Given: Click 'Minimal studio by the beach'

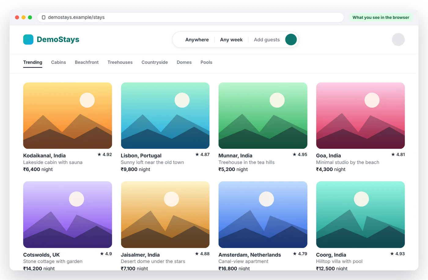Looking at the screenshot, I should pyautogui.click(x=348, y=162).
